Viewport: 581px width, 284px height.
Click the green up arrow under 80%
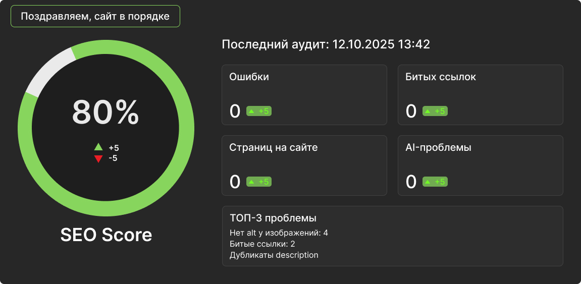click(x=98, y=148)
